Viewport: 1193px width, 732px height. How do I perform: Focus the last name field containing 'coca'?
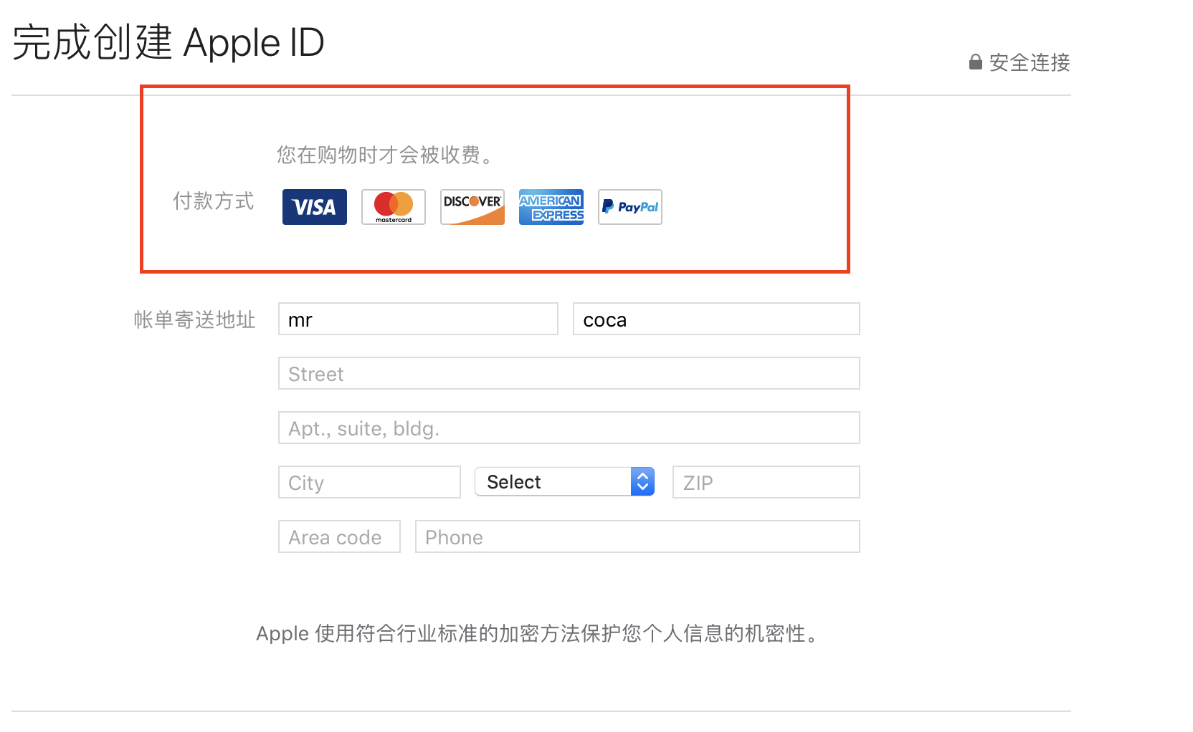[716, 319]
